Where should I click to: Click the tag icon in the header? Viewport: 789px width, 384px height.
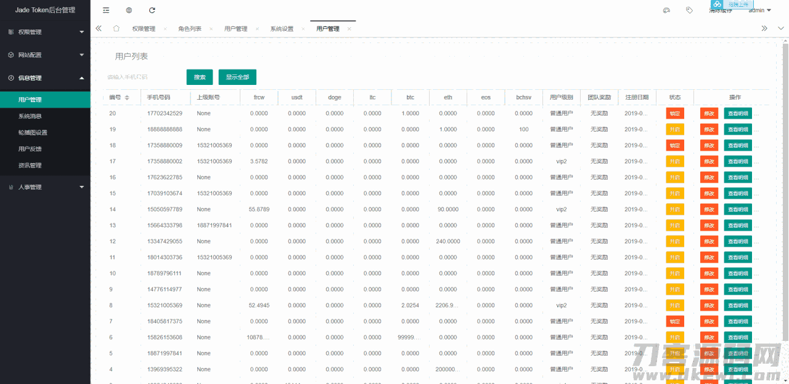[x=689, y=10]
